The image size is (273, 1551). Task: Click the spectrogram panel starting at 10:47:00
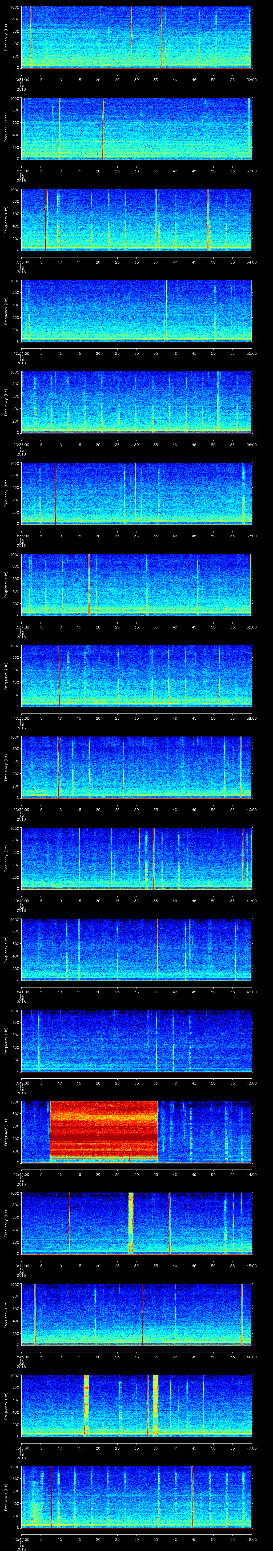tap(136, 1498)
